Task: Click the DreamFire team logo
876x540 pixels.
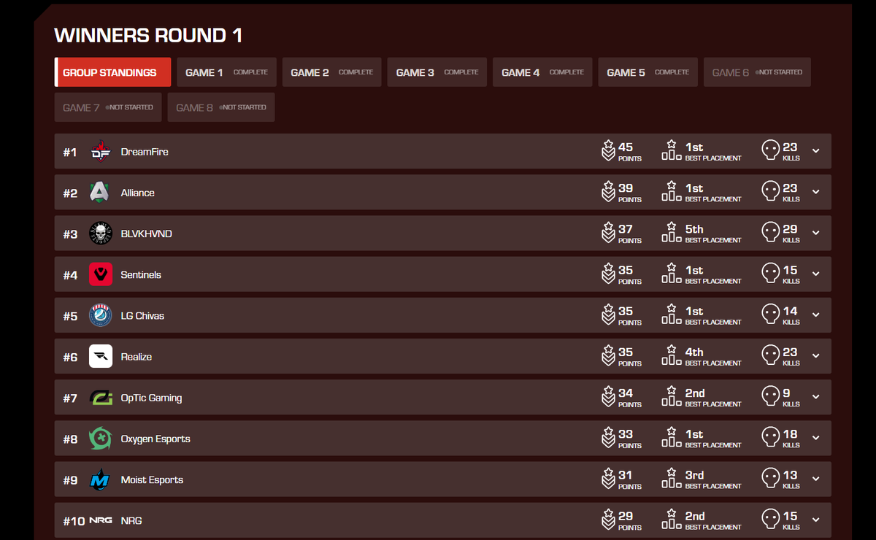Action: [x=100, y=152]
